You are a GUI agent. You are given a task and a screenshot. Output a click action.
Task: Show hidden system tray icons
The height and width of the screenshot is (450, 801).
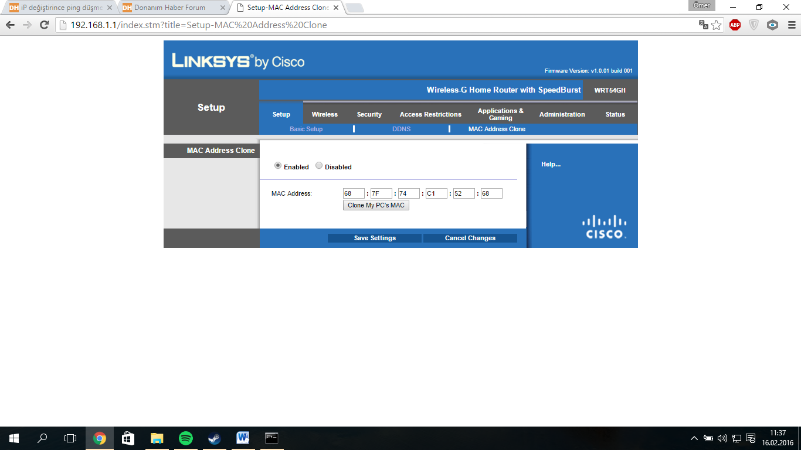[x=694, y=438]
